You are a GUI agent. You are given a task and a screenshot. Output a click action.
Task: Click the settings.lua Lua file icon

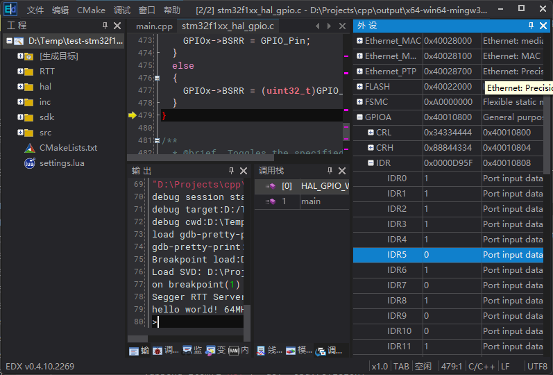point(29,163)
